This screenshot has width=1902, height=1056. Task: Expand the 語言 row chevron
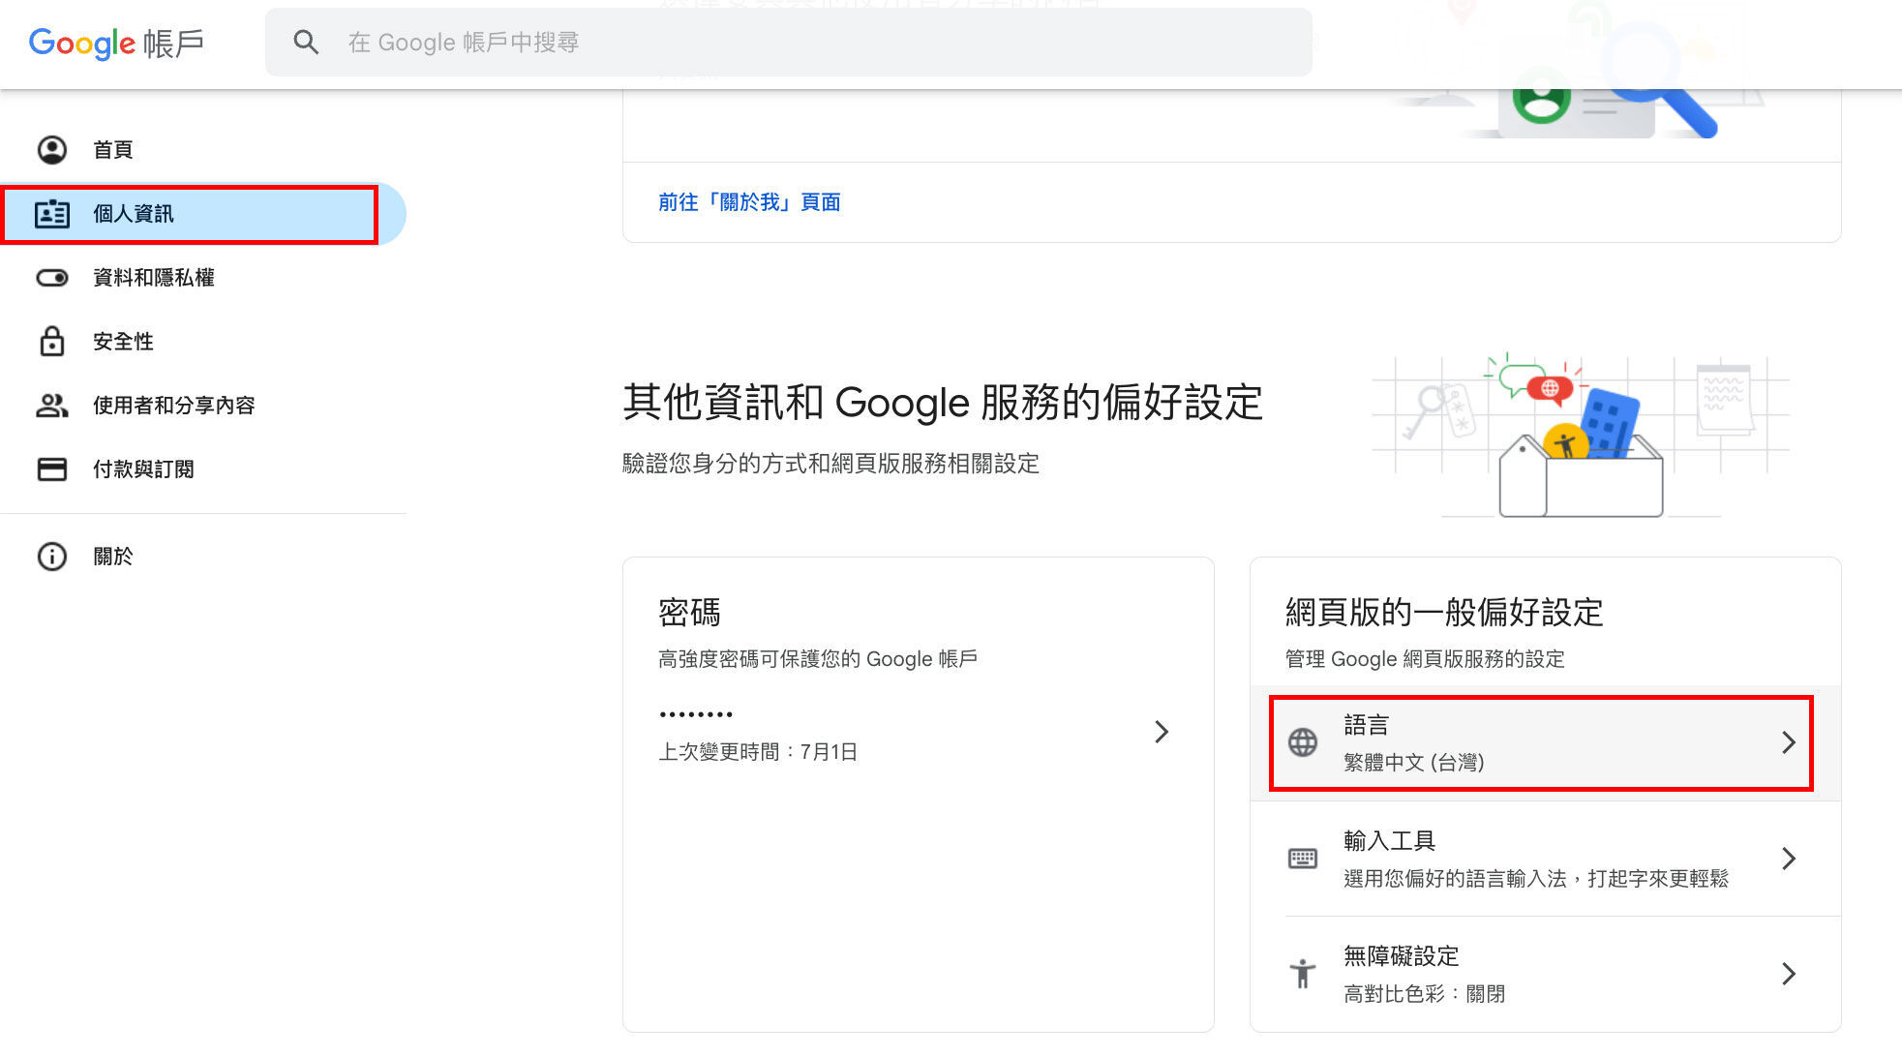coord(1789,742)
